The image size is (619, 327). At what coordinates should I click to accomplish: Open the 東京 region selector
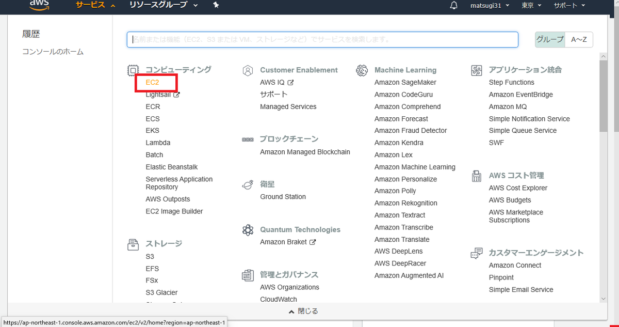(531, 5)
